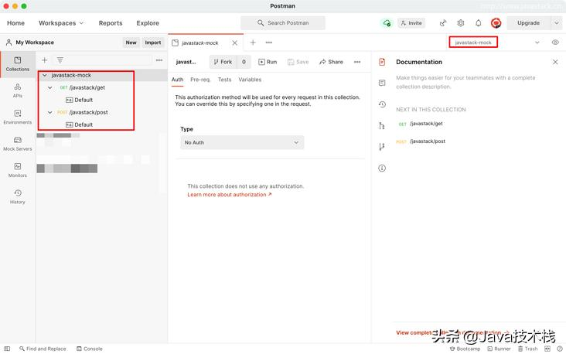The width and height of the screenshot is (566, 354).
Task: Switch to the Tests tab
Action: (x=224, y=80)
